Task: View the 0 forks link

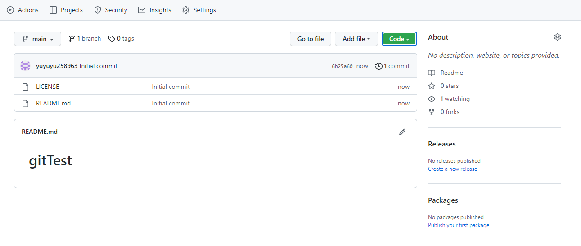Action: [x=444, y=112]
